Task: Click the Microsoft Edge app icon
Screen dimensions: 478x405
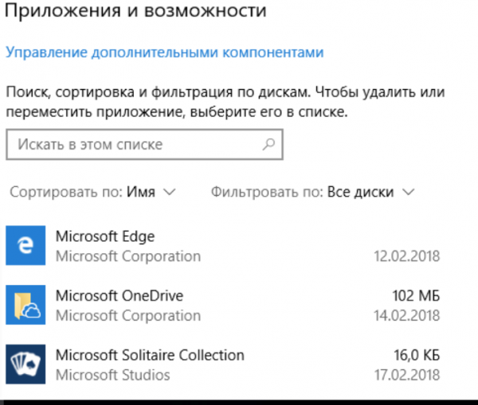Action: click(x=25, y=245)
